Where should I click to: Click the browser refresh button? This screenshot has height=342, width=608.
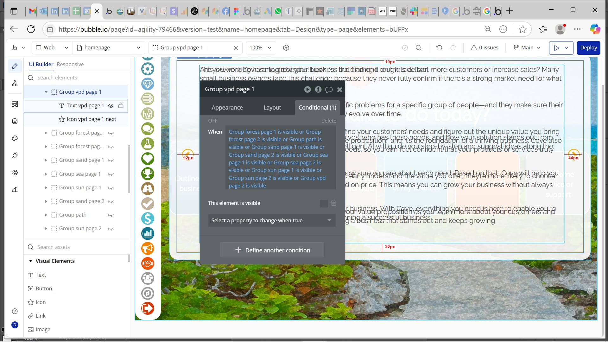[x=31, y=29]
